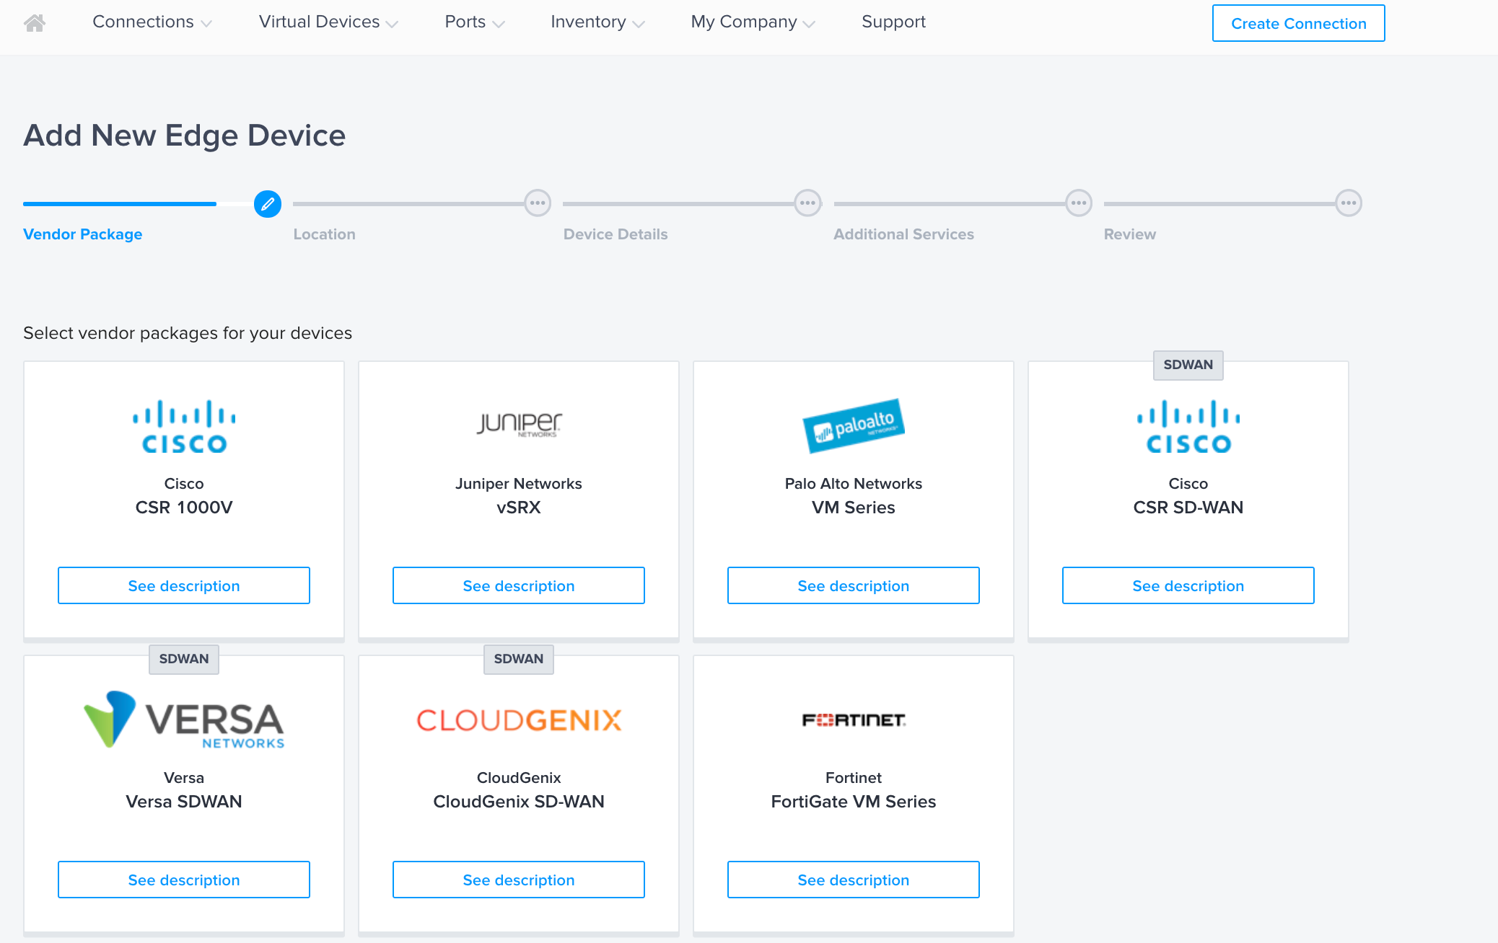Click the Cisco logo on CSR SD-WAN card
The width and height of the screenshot is (1498, 943).
click(x=1188, y=426)
